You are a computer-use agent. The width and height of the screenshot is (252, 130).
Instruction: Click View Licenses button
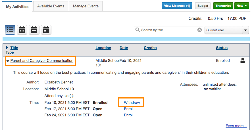177,6
